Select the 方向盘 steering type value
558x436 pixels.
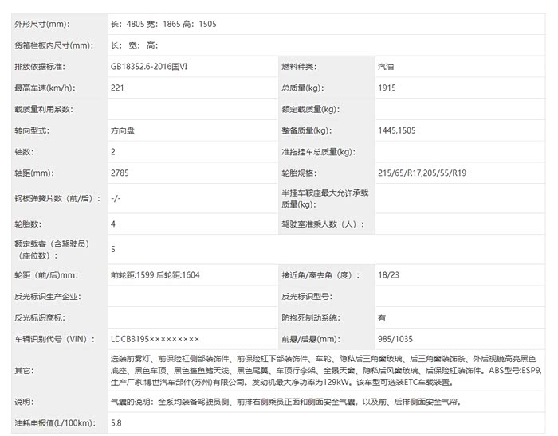[124, 130]
